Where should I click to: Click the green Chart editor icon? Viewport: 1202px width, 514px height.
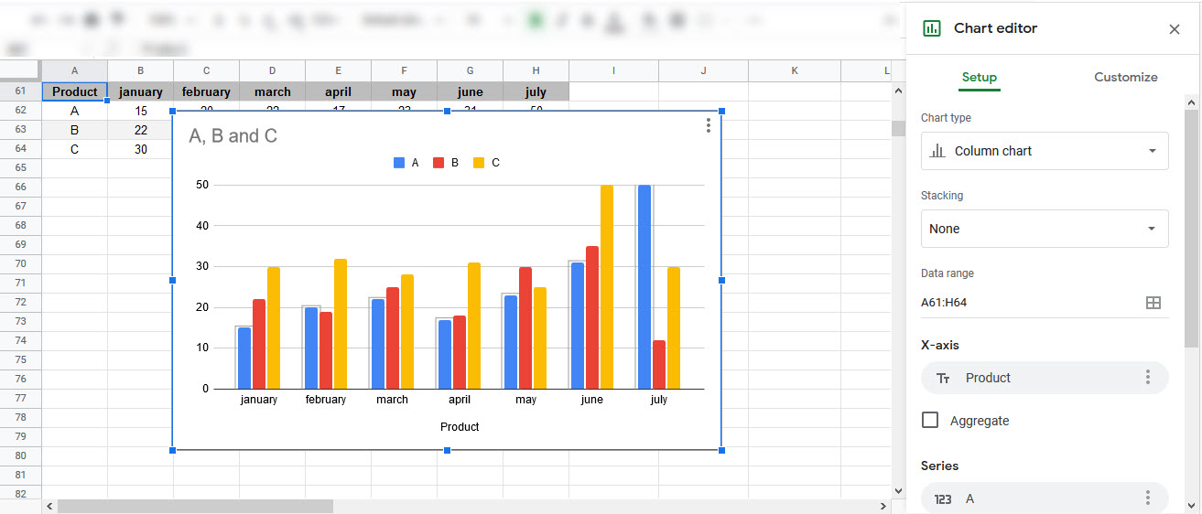pyautogui.click(x=932, y=28)
